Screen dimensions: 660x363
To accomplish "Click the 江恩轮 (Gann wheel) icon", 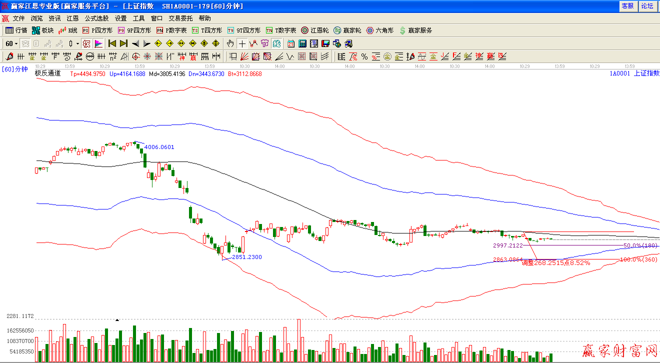I will click(x=304, y=30).
